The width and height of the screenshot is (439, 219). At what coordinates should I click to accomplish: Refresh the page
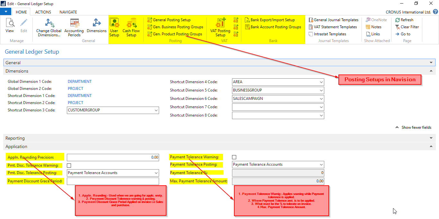coord(406,20)
